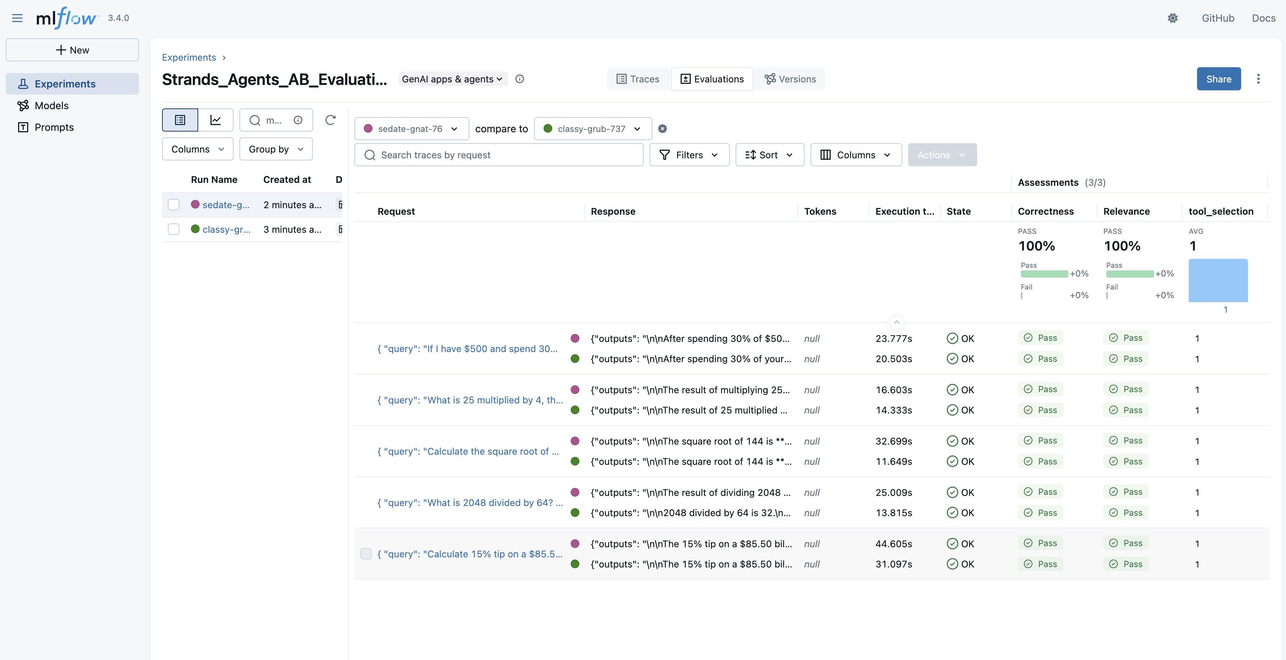Toggle the dark/light theme icon
This screenshot has height=660, width=1286.
1173,18
